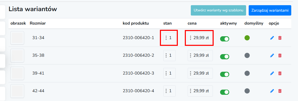This screenshot has height=101, width=298.
Task: Disable the active switch for variant 35-38
Action: [x=225, y=57]
